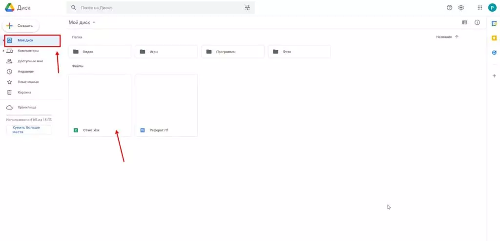Open the Google apps grid
The image size is (500, 241).
[480, 8]
